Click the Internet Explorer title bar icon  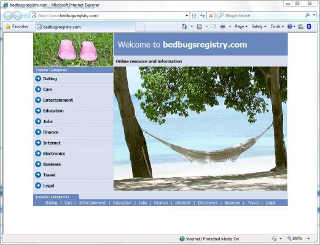(x=6, y=5)
